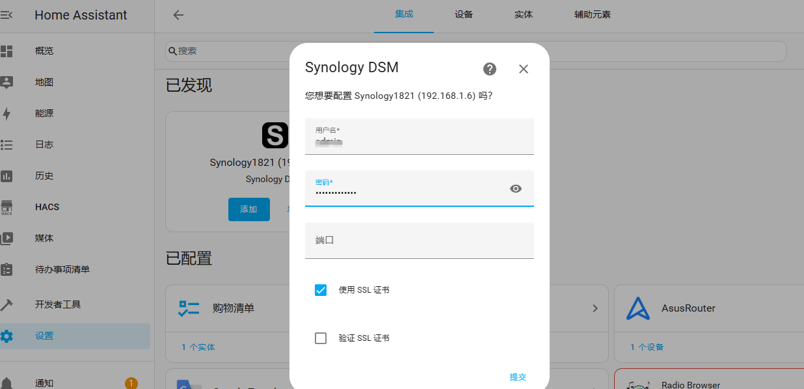Click the 添加 button on Synology card
This screenshot has width=804, height=389.
click(x=248, y=209)
